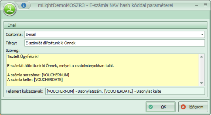Expand the Csatorna dropdown arrow
This screenshot has width=211, height=115.
[x=202, y=34]
